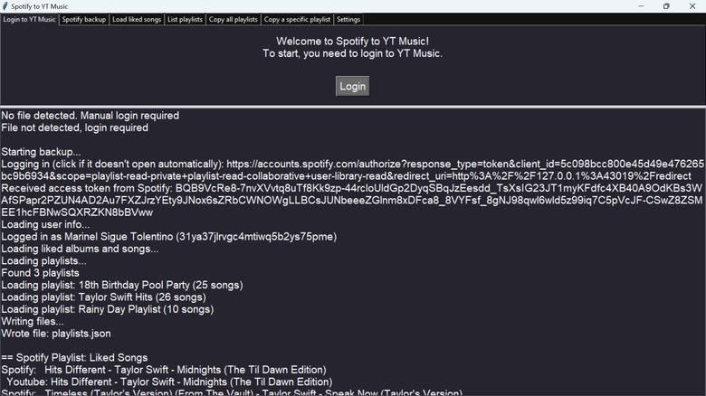Click 'To start, you need to login' text
Screen dimensions: 706x396
click(x=353, y=53)
